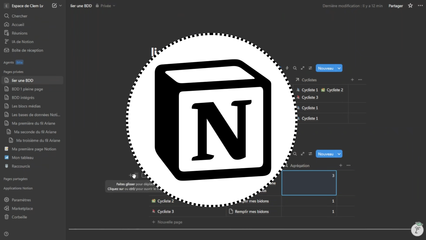Open the database search magnifier near Nouveau

295,68
